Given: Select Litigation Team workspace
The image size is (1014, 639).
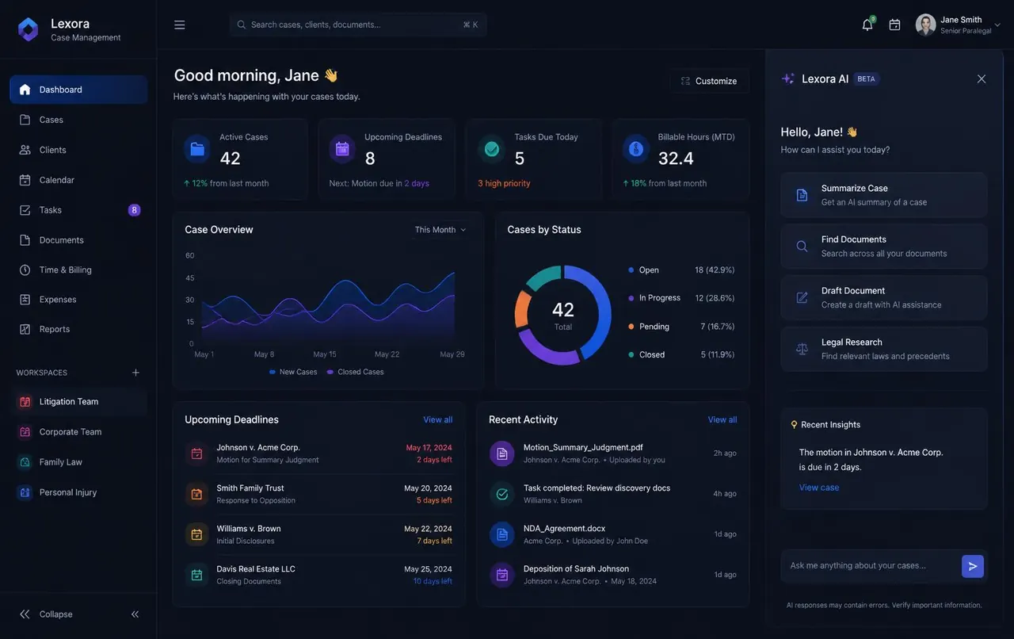Looking at the screenshot, I should [x=78, y=402].
